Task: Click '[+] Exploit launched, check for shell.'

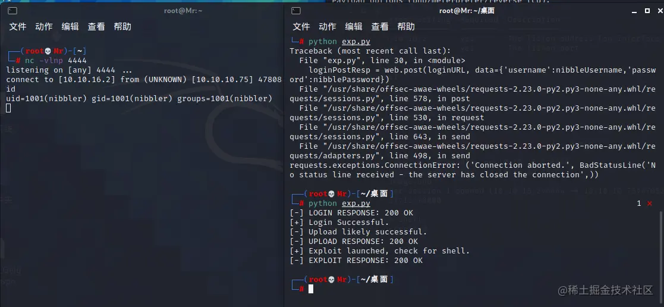Action: point(380,251)
